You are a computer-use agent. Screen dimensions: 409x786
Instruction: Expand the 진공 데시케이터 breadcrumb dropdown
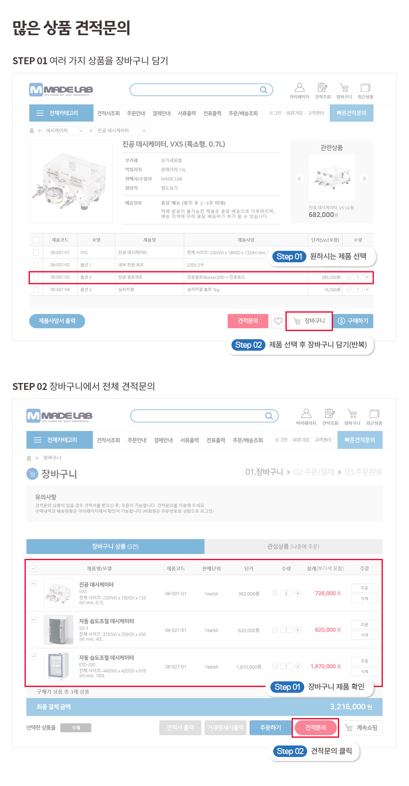(121, 131)
